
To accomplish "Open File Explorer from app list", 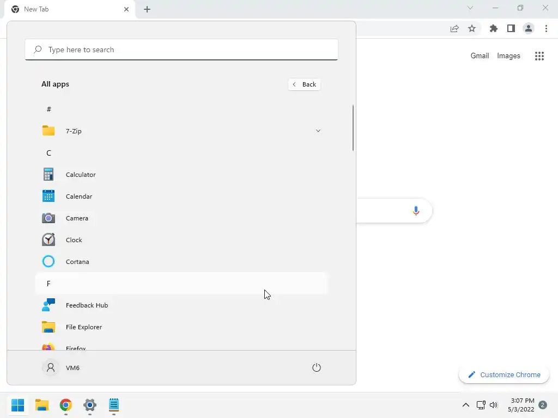I will tap(181, 327).
